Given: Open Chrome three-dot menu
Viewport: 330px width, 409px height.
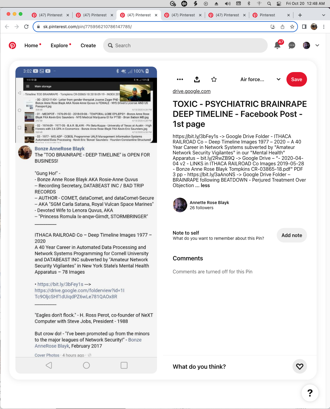Looking at the screenshot, I should click(324, 27).
